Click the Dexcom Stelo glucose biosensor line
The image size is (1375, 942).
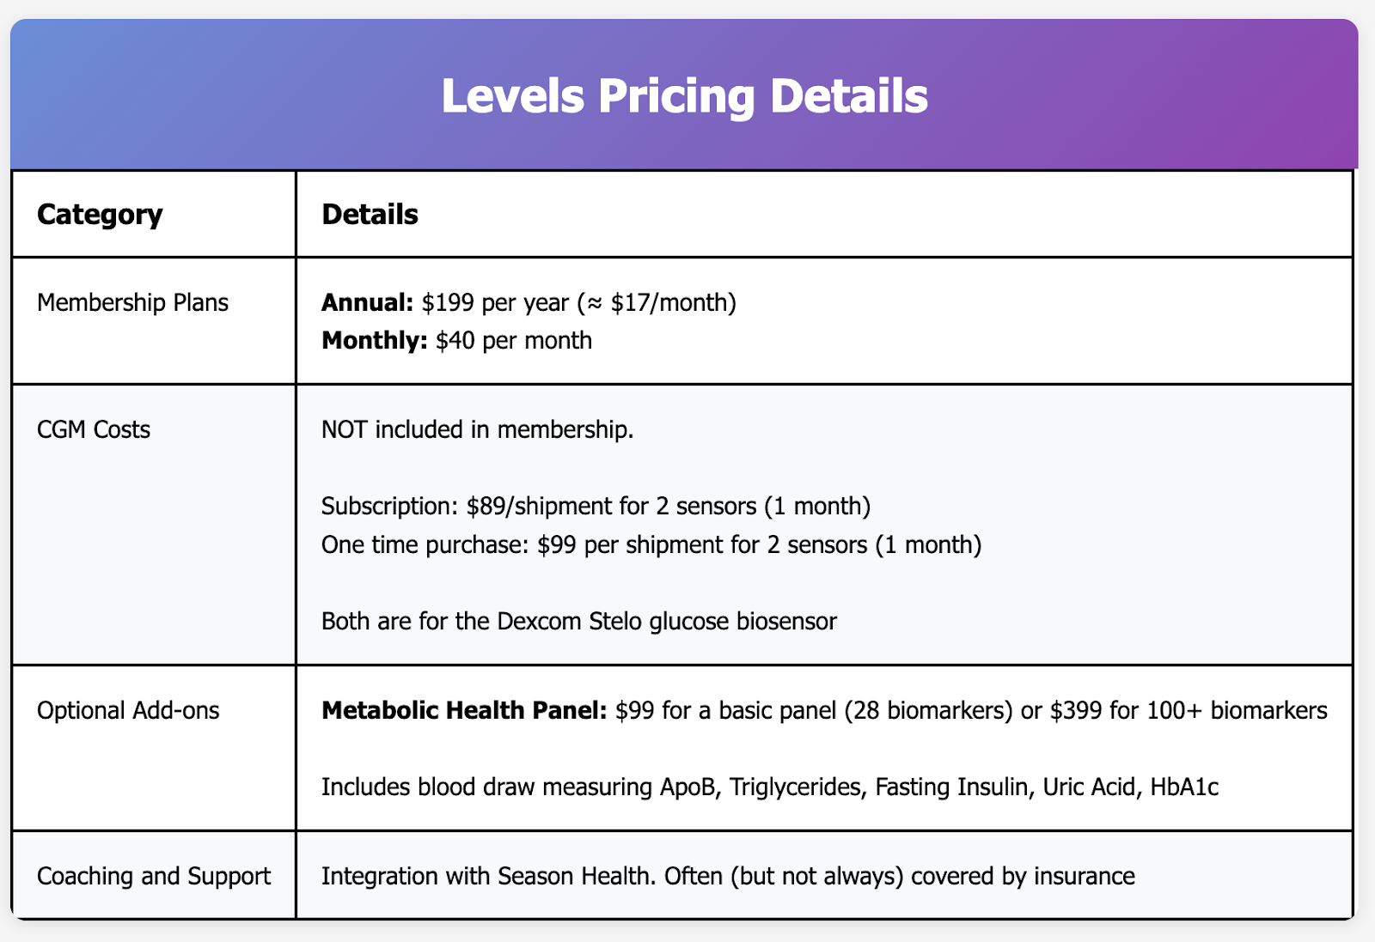click(x=578, y=621)
